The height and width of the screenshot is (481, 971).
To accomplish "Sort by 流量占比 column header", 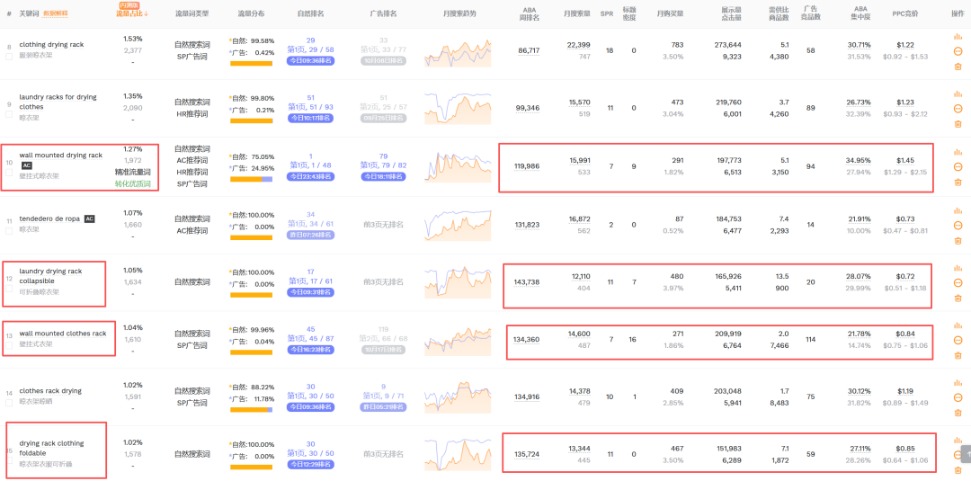I will 132,13.
